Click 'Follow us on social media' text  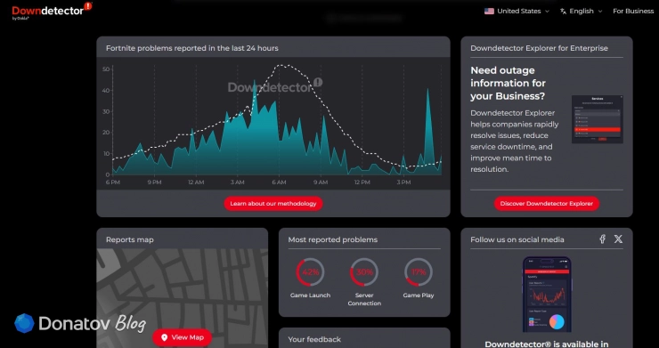coord(517,239)
